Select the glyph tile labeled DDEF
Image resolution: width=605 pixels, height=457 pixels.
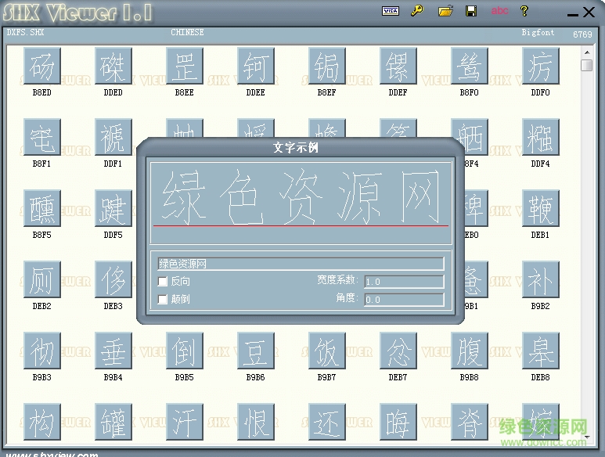(398, 66)
